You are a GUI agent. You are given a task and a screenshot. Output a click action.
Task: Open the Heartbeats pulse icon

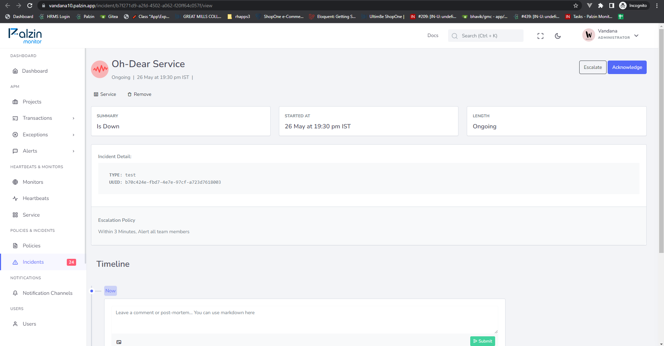[x=15, y=198]
